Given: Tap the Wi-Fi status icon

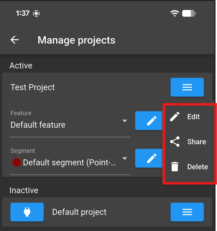Looking at the screenshot, I should click(174, 13).
